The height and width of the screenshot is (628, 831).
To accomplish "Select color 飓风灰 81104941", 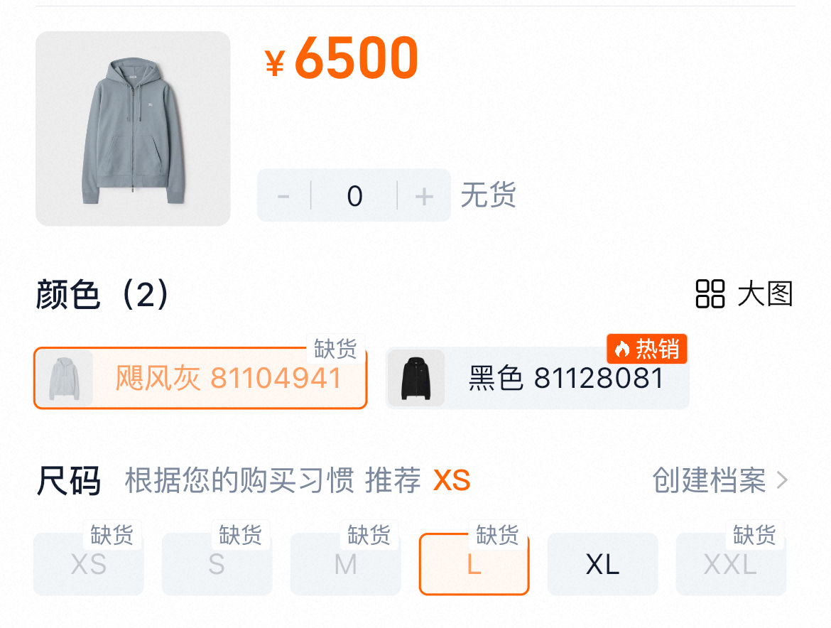I will pyautogui.click(x=200, y=378).
